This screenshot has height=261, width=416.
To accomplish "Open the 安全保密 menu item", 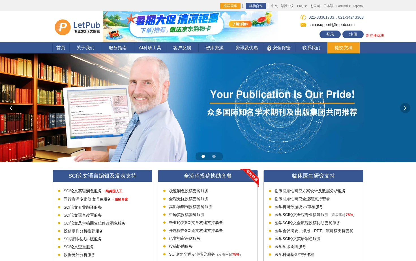I will click(279, 48).
